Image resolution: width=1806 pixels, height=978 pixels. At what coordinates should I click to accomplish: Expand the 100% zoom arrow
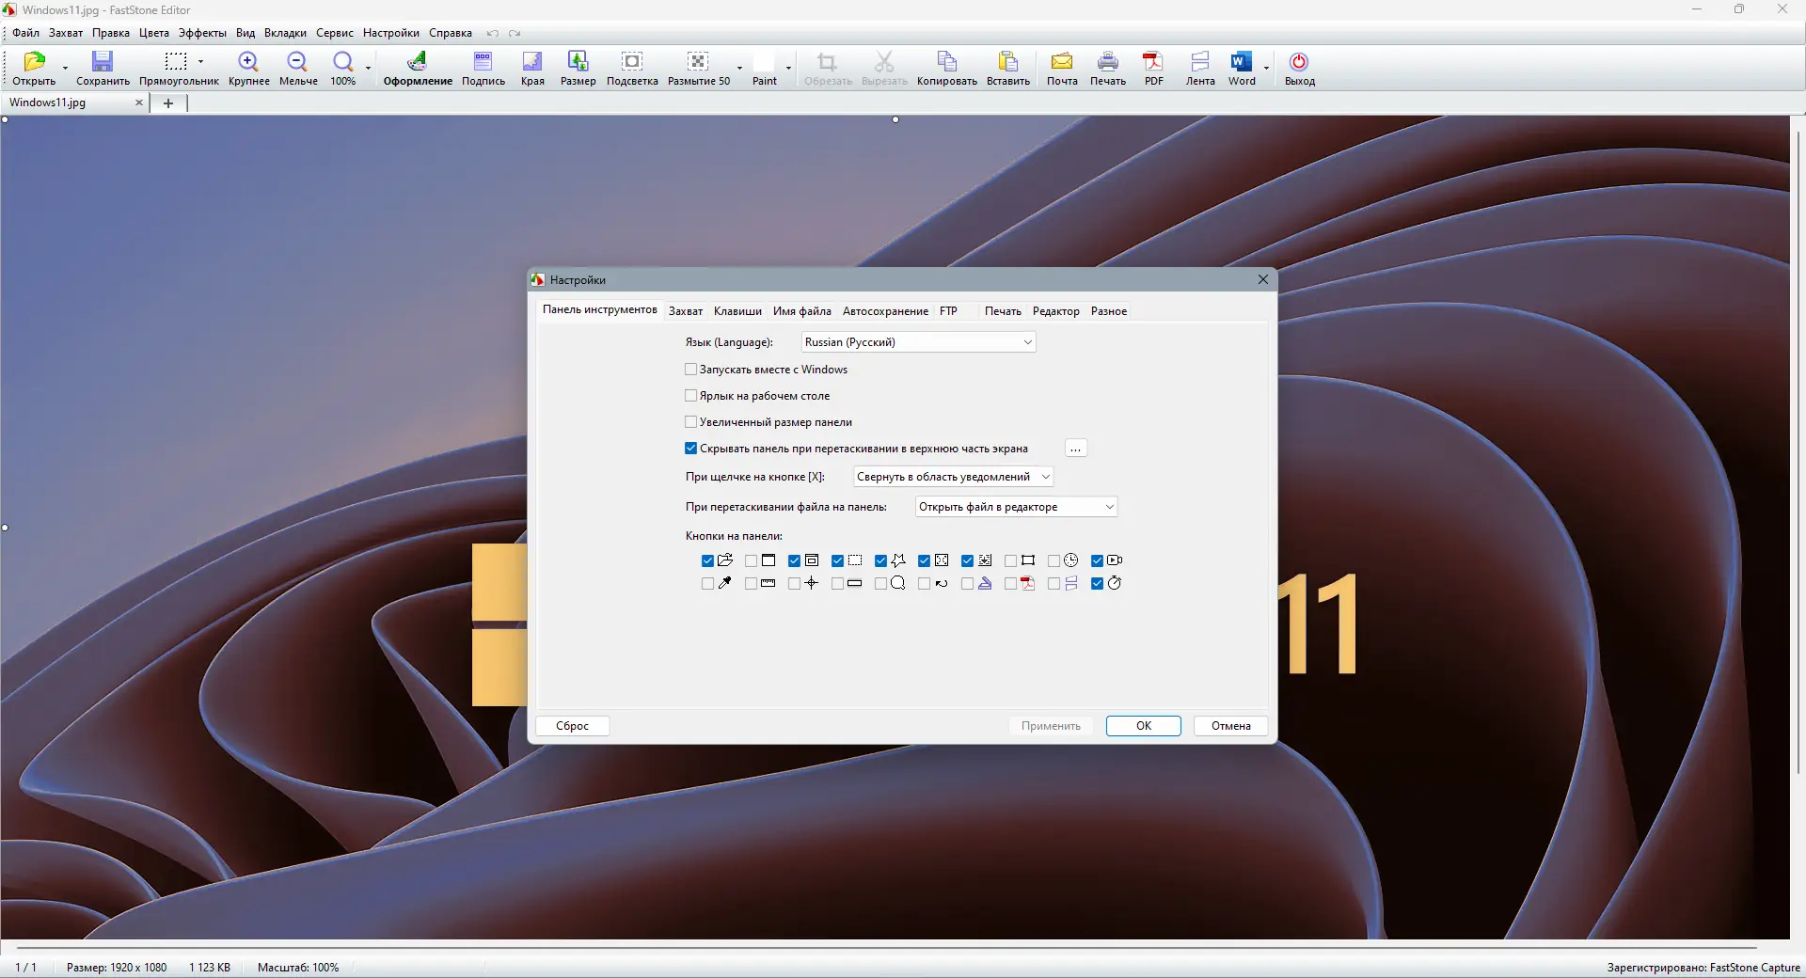(368, 68)
